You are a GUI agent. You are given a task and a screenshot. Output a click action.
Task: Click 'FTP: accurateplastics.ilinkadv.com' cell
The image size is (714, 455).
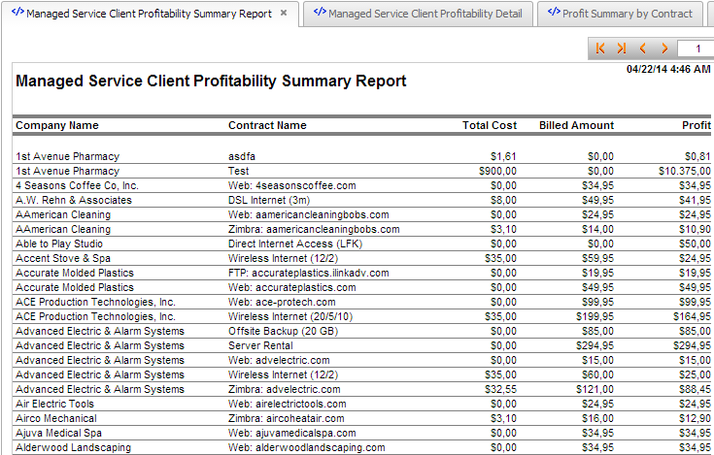[x=309, y=273]
